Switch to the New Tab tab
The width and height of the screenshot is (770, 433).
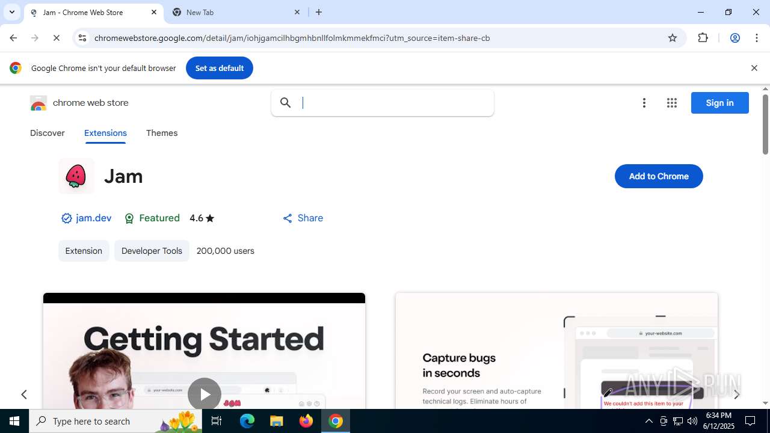(237, 12)
